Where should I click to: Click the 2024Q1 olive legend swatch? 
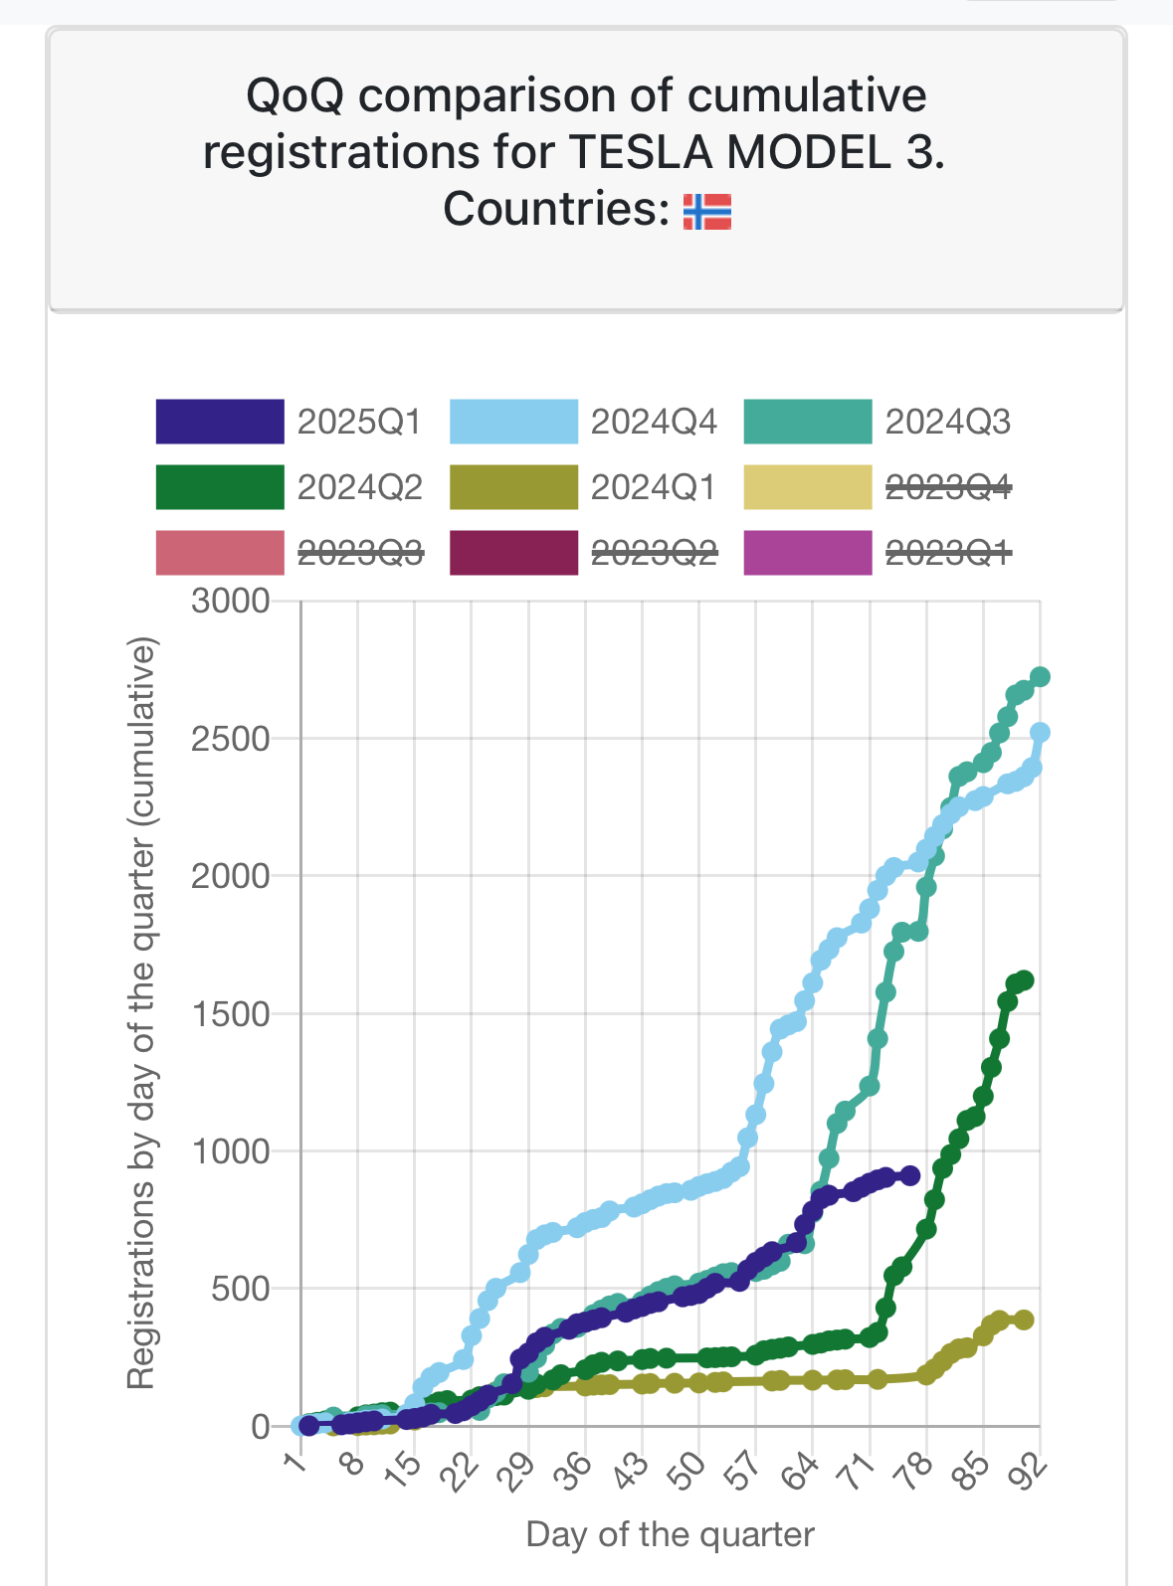click(x=513, y=487)
